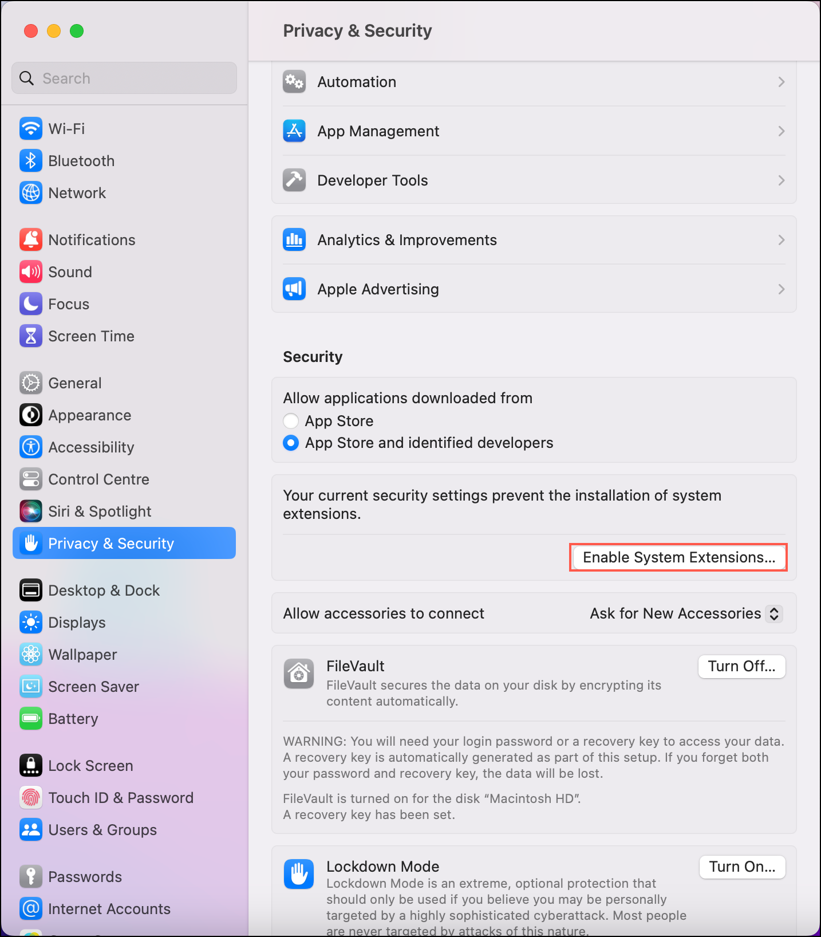Expand Analytics & Improvements chevron
821x937 pixels.
(781, 240)
